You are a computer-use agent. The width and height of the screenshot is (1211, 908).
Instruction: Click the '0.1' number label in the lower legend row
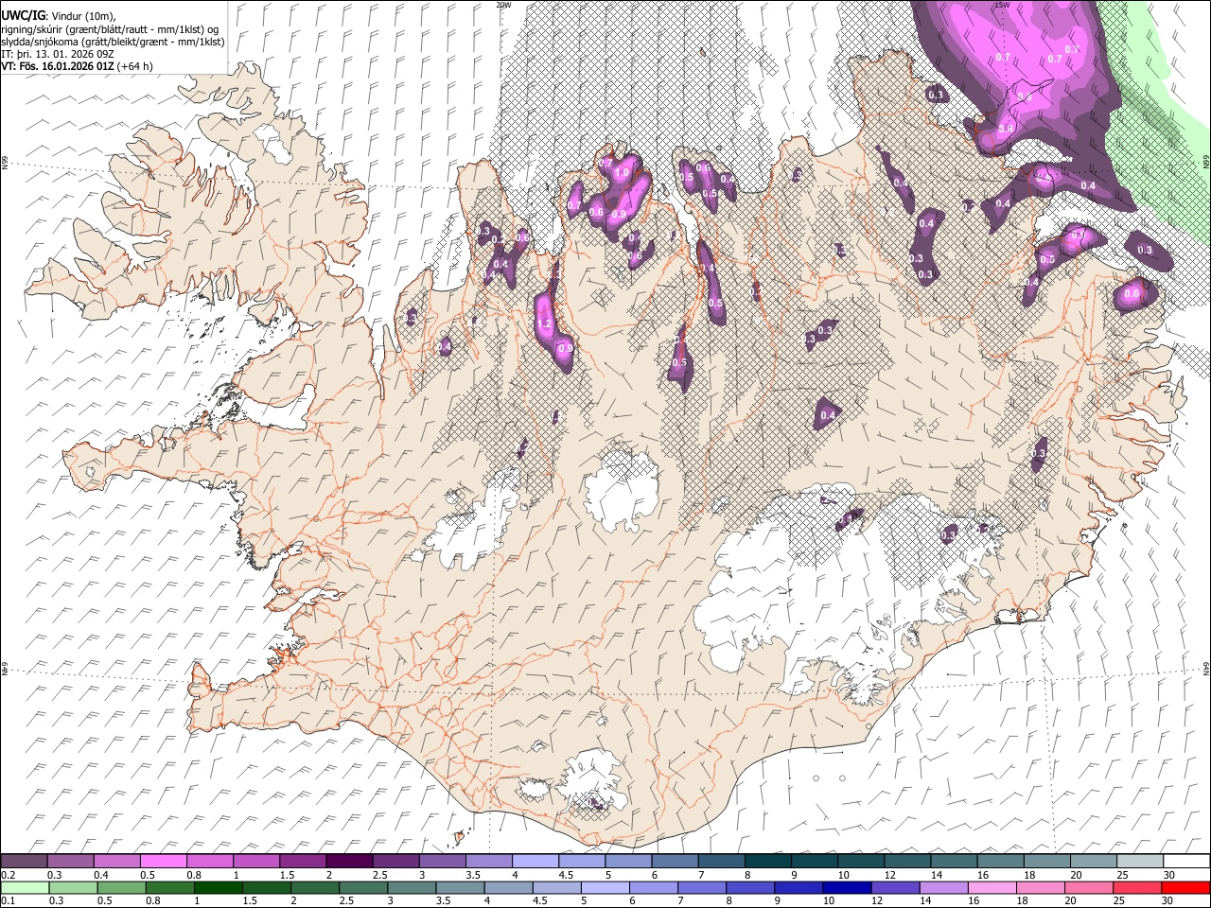coord(8,901)
